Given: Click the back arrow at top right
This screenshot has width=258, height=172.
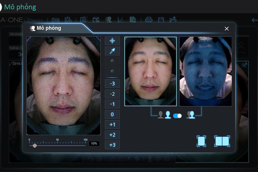Looking at the screenshot, I should 254,20.
